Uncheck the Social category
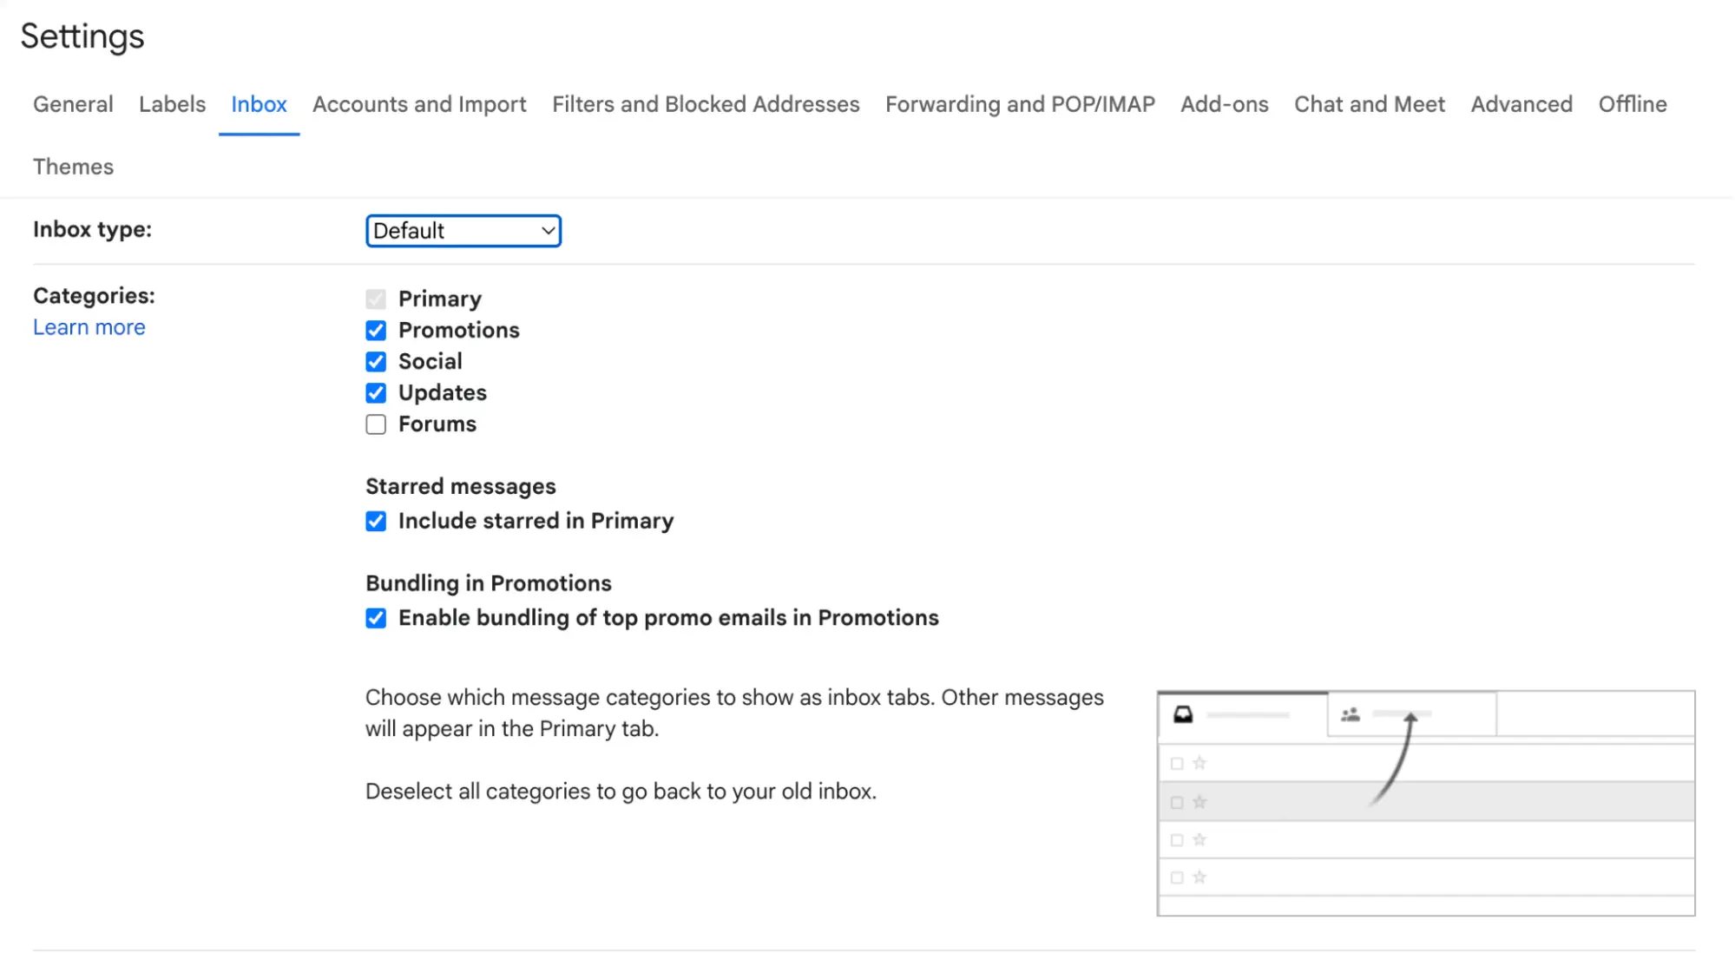The image size is (1735, 953). click(375, 361)
